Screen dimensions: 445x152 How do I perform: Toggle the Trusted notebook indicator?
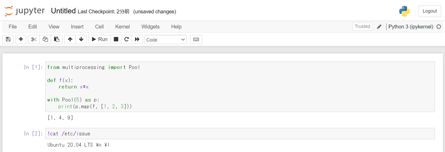[362, 27]
